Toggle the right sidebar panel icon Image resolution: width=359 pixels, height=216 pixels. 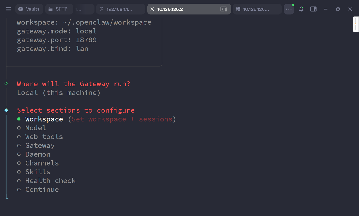(313, 9)
